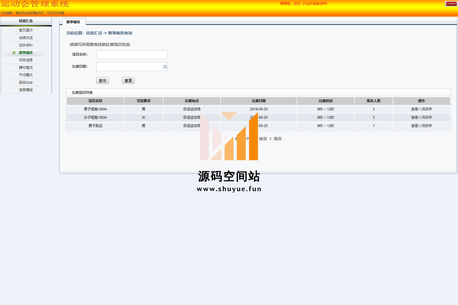Click 信息汇总 in the breadcrumb
The image size is (458, 305).
pos(94,33)
